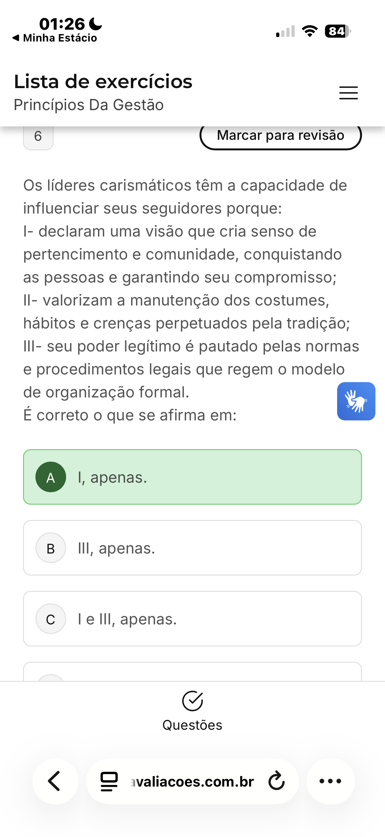The height and width of the screenshot is (837, 385).
Task: Tap the Wi-Fi status icon
Action: [310, 31]
